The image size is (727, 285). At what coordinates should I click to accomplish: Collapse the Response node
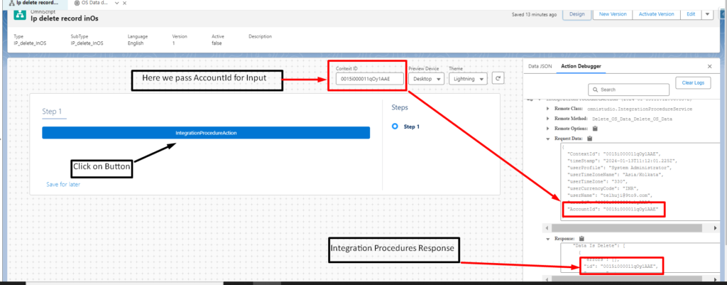coord(547,239)
